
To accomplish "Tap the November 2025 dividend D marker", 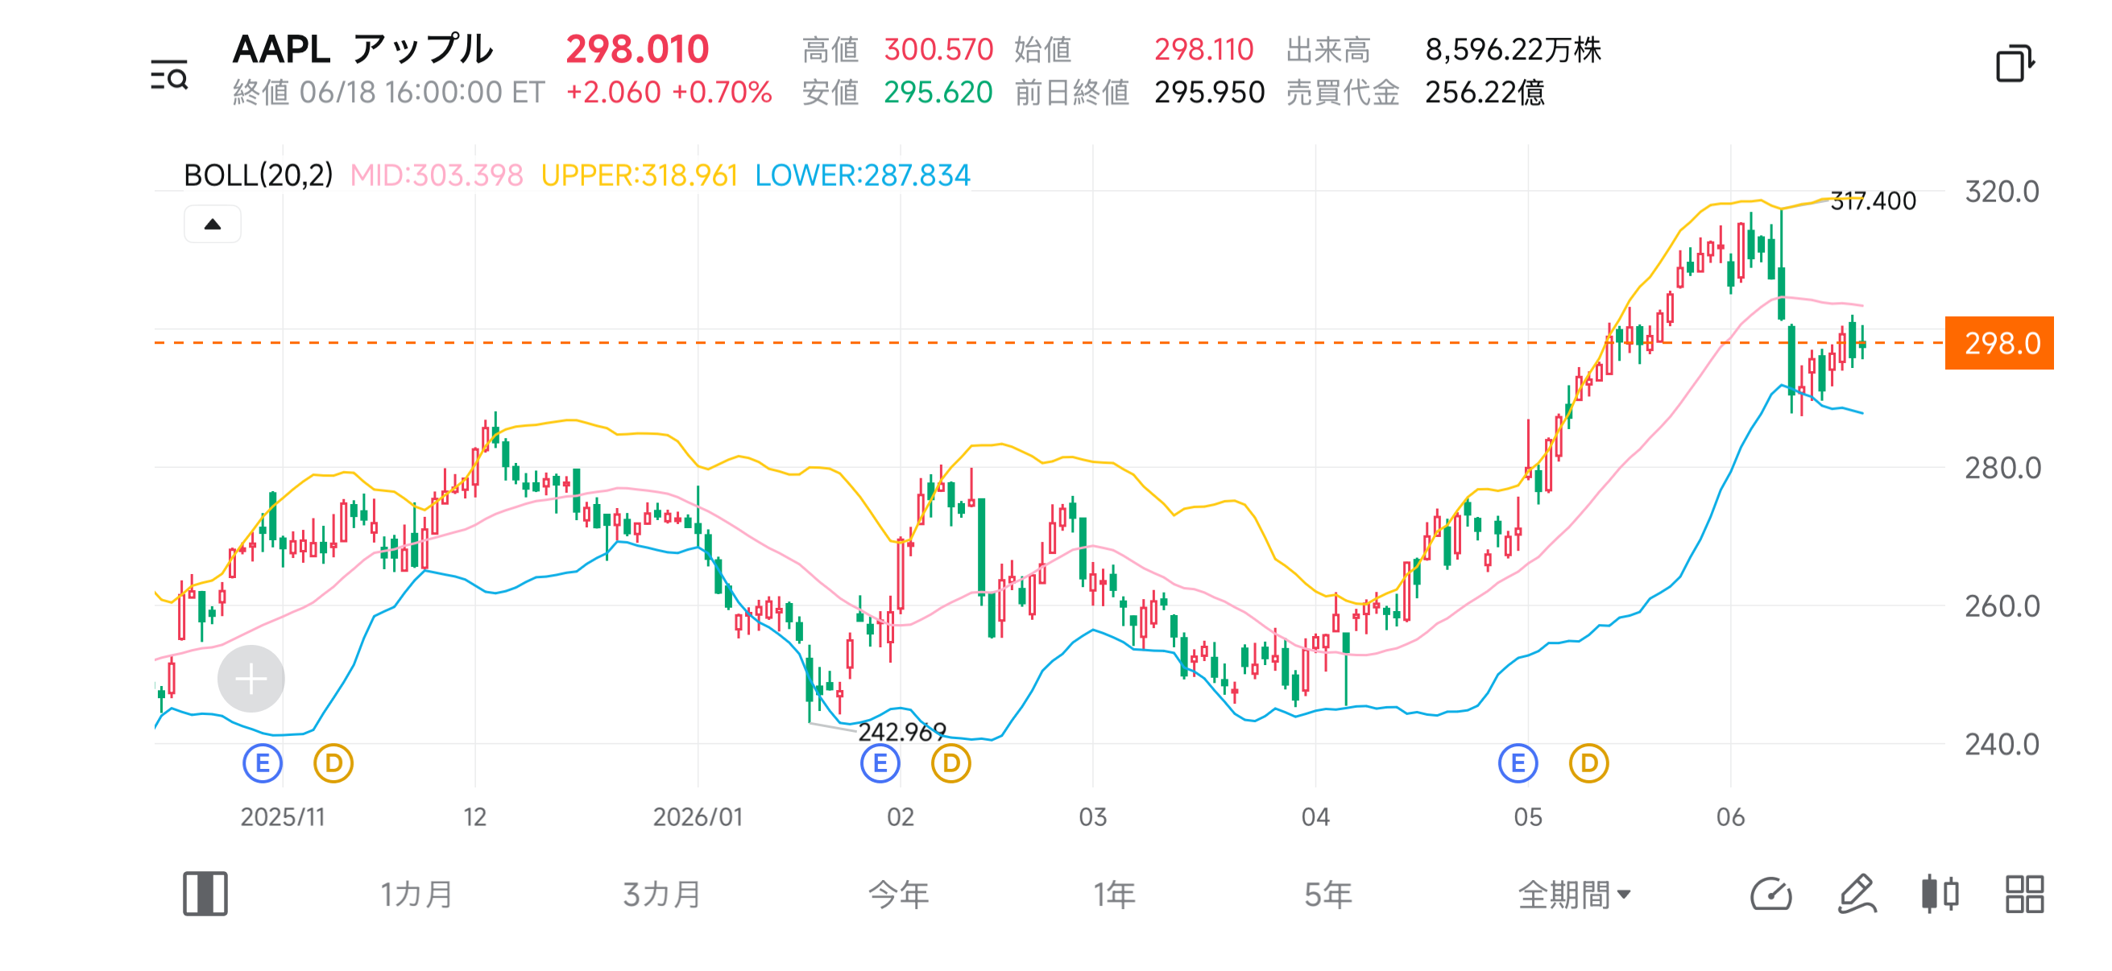I will [x=333, y=764].
